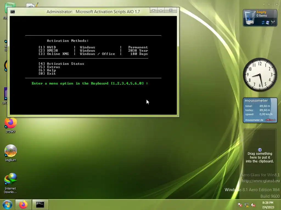Click the [4] Activation Status line
The width and height of the screenshot is (281, 210).
[x=61, y=64]
